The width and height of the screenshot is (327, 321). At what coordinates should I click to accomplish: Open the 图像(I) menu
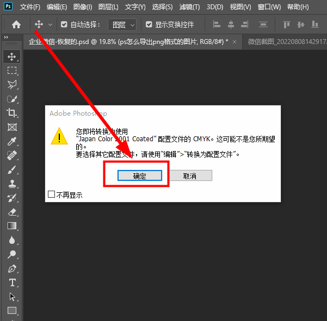(x=83, y=7)
